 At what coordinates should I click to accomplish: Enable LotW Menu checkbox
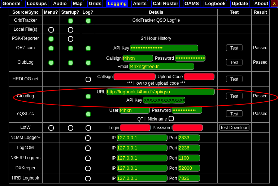click(51, 128)
